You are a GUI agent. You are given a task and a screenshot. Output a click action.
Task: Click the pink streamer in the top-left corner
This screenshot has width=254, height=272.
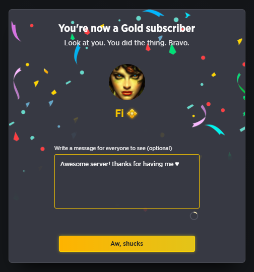coord(16,32)
